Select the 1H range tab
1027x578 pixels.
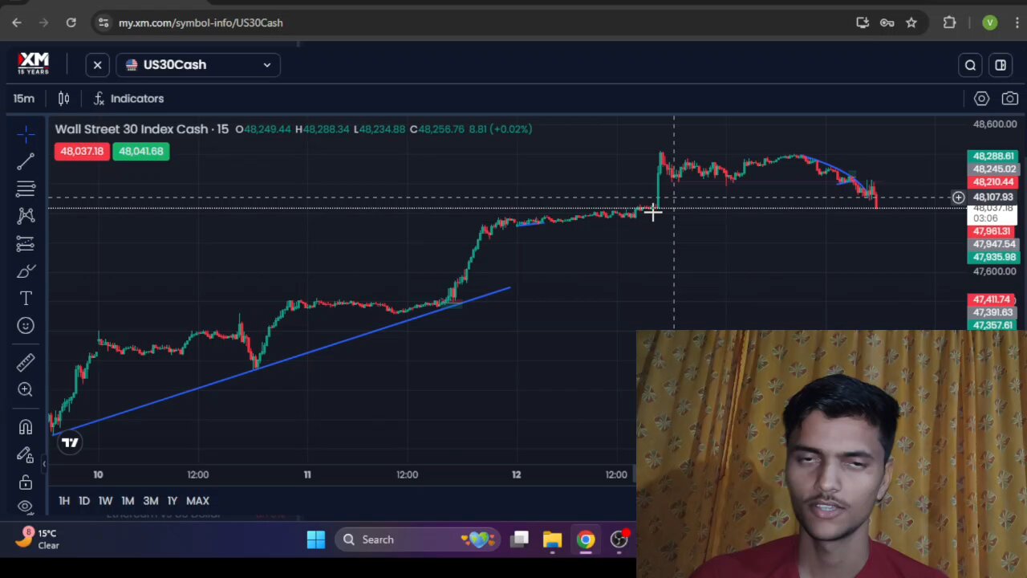click(64, 501)
